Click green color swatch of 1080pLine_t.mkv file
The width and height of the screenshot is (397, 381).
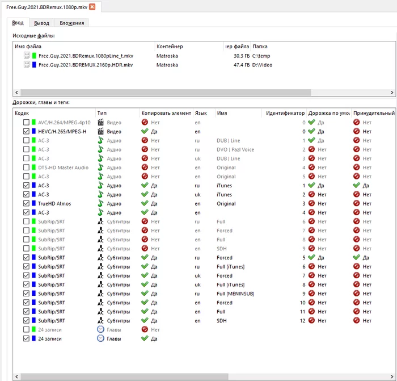pyautogui.click(x=34, y=56)
